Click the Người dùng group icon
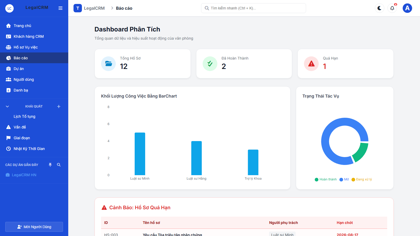The height and width of the screenshot is (236, 420). (8, 79)
